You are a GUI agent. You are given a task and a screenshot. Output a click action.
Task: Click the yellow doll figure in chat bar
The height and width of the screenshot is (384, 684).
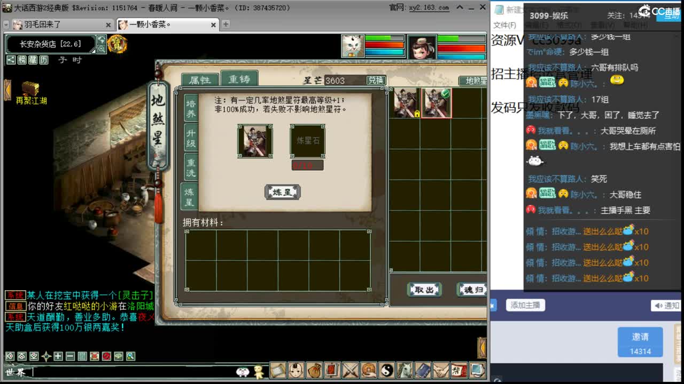tap(259, 371)
